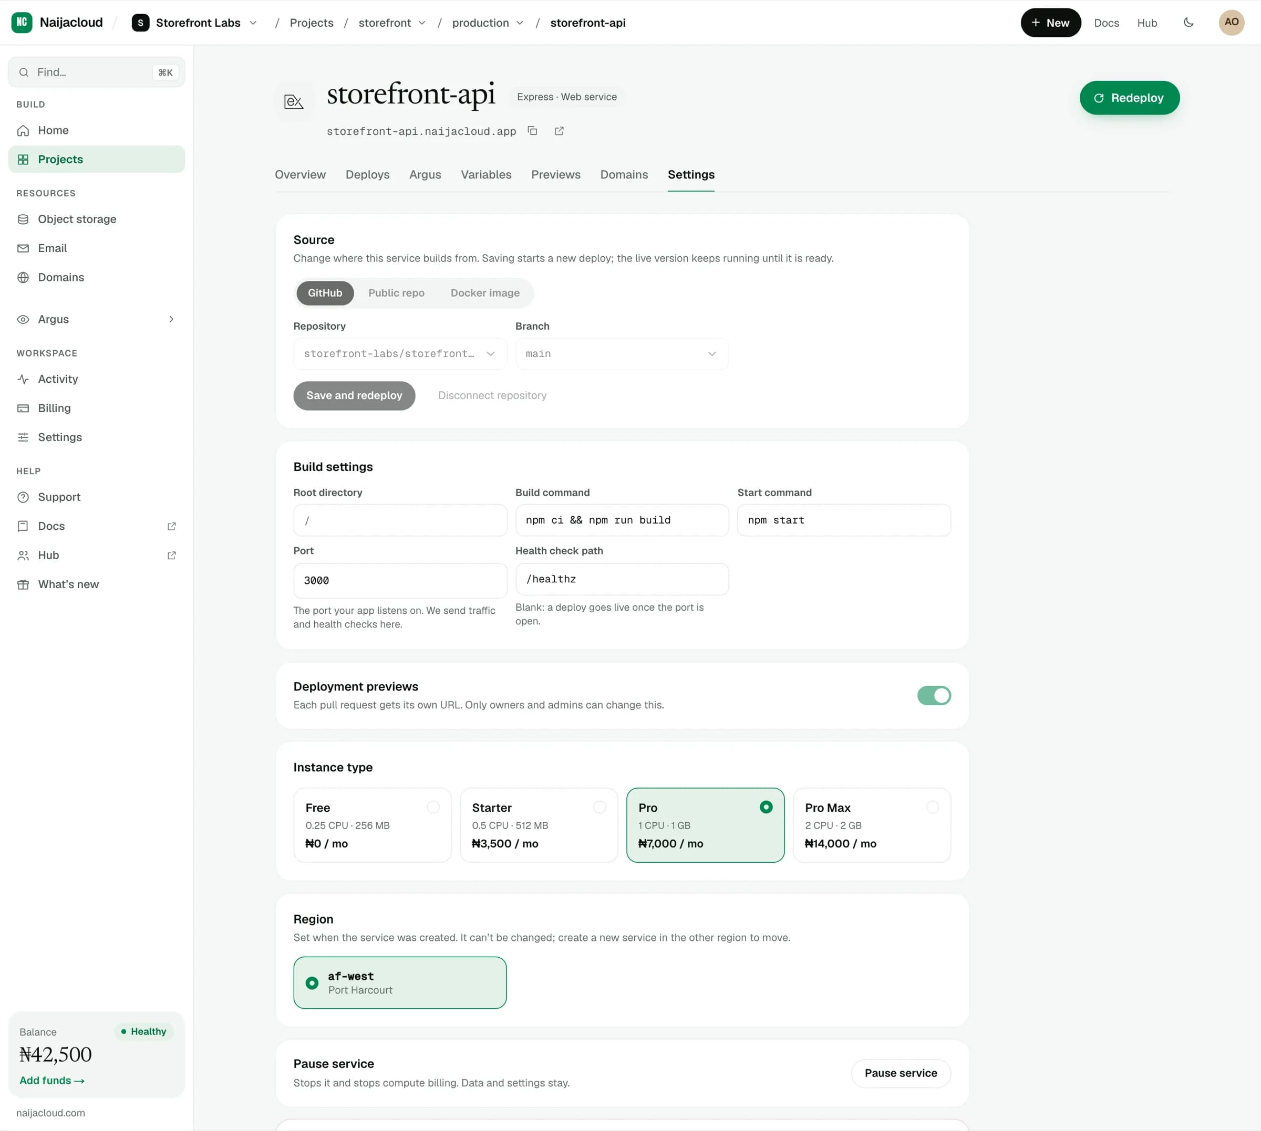Click the Naijacloud NC logo icon
This screenshot has height=1131, width=1261.
point(22,23)
